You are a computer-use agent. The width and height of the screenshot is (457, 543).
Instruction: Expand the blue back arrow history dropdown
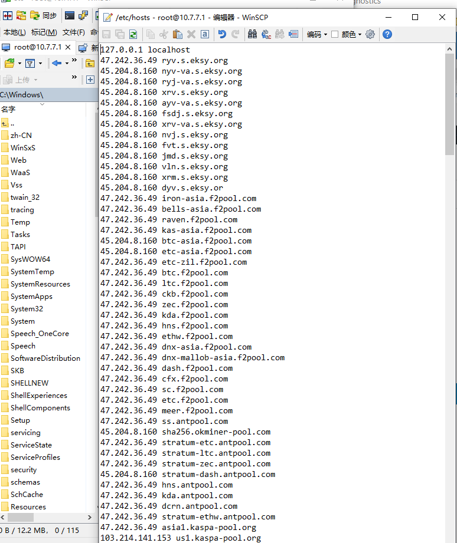click(x=67, y=63)
